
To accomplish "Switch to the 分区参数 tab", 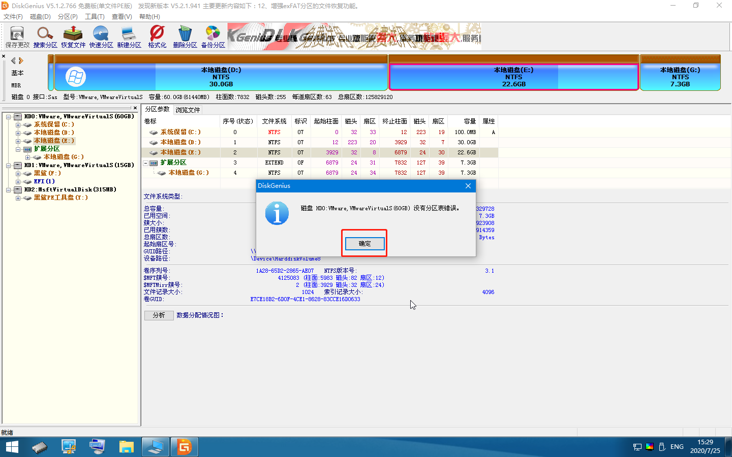I will coord(157,109).
